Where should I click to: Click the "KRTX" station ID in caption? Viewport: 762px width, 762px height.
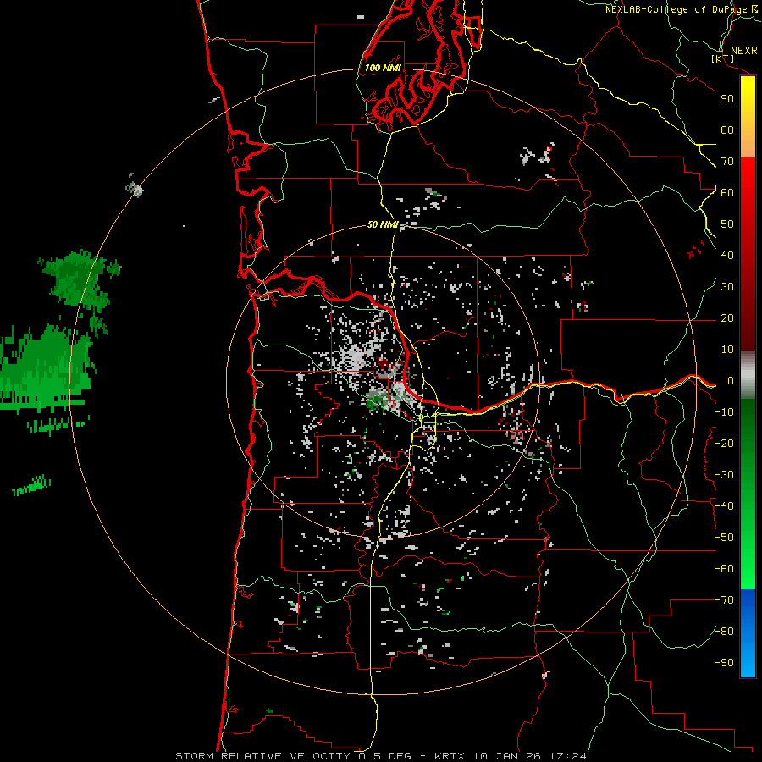450,756
